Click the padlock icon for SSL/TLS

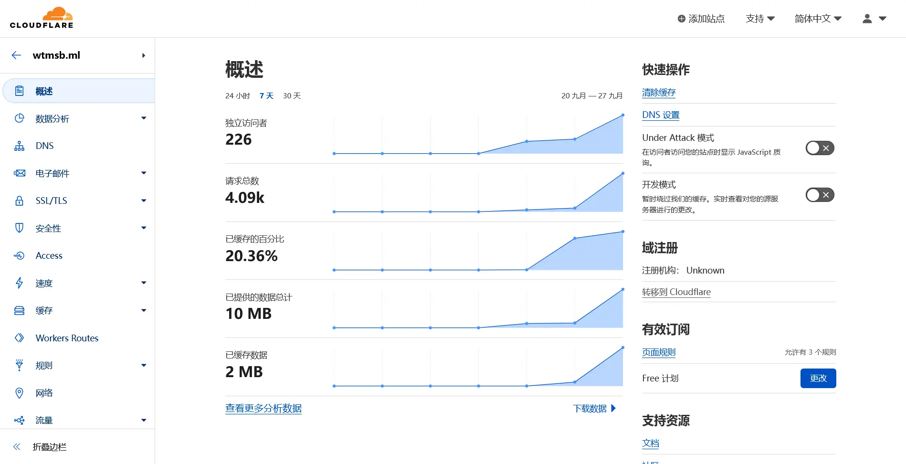click(19, 201)
